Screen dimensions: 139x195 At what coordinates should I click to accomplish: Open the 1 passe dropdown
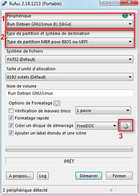103,110
